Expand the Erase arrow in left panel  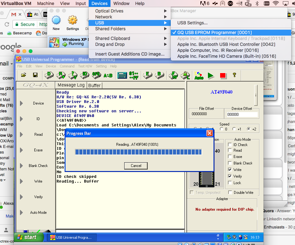pyautogui.click(x=22, y=150)
